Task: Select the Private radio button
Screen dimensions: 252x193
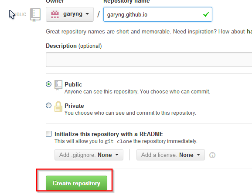Action: 48,106
